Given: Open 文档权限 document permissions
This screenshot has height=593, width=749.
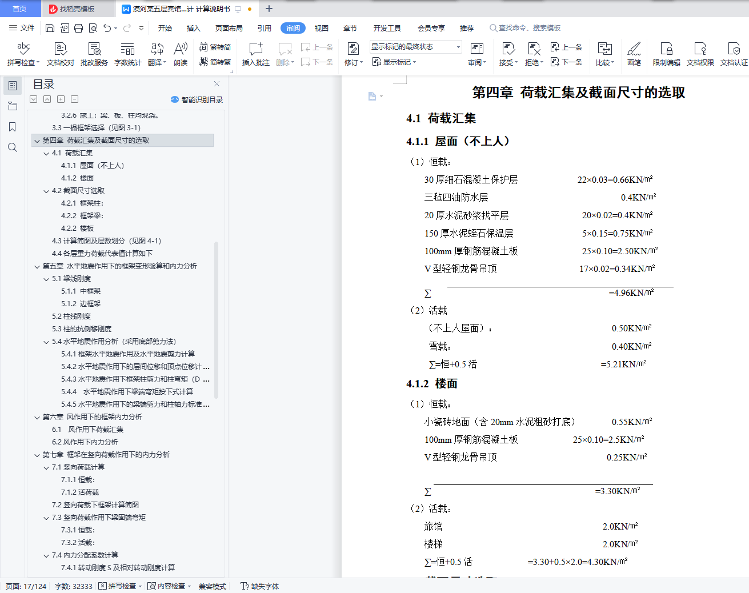Looking at the screenshot, I should pos(700,54).
